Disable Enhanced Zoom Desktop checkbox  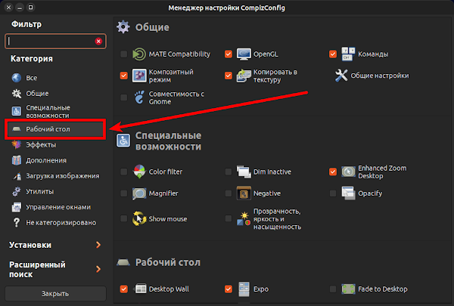333,172
